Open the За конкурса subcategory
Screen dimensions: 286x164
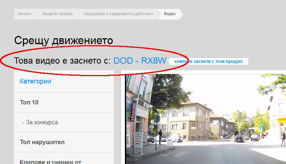40,122
